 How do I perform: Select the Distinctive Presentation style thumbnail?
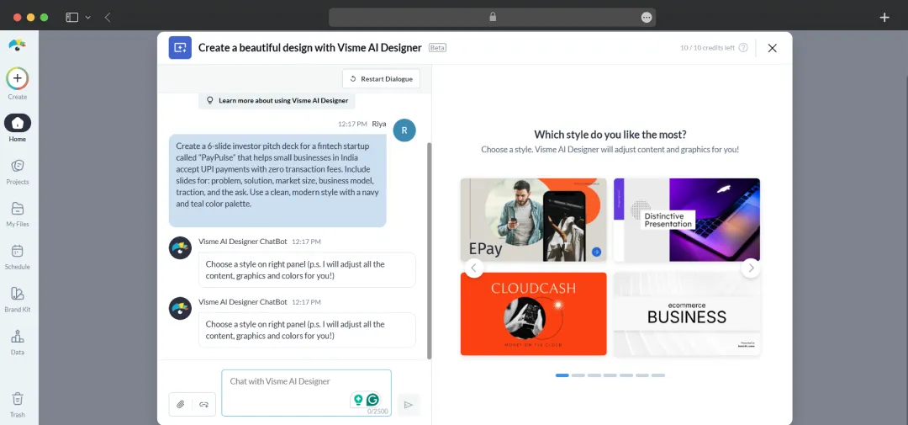tap(687, 220)
